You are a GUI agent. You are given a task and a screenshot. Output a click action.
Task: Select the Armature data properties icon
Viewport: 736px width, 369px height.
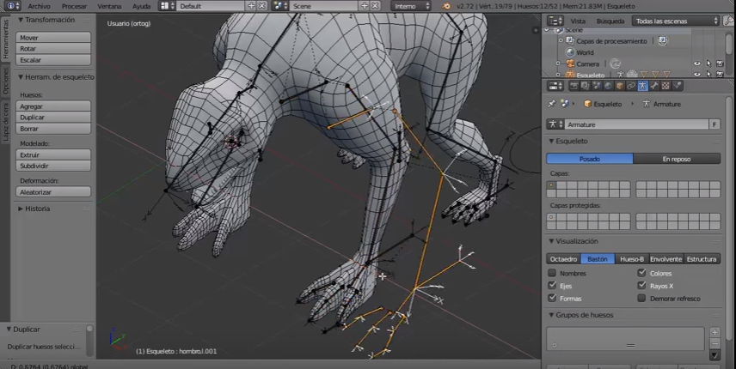642,86
